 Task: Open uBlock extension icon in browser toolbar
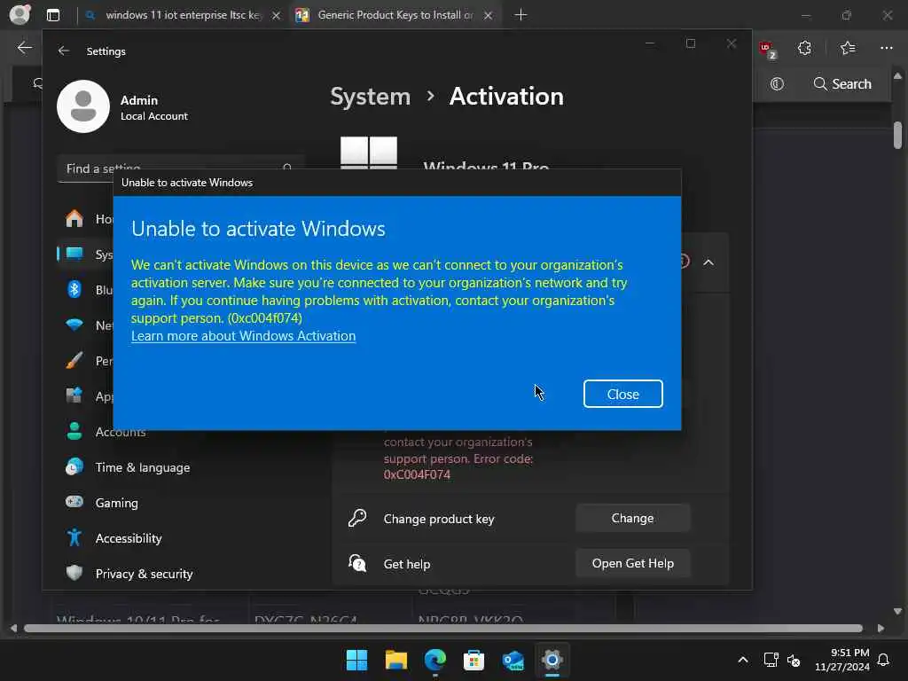click(x=768, y=50)
